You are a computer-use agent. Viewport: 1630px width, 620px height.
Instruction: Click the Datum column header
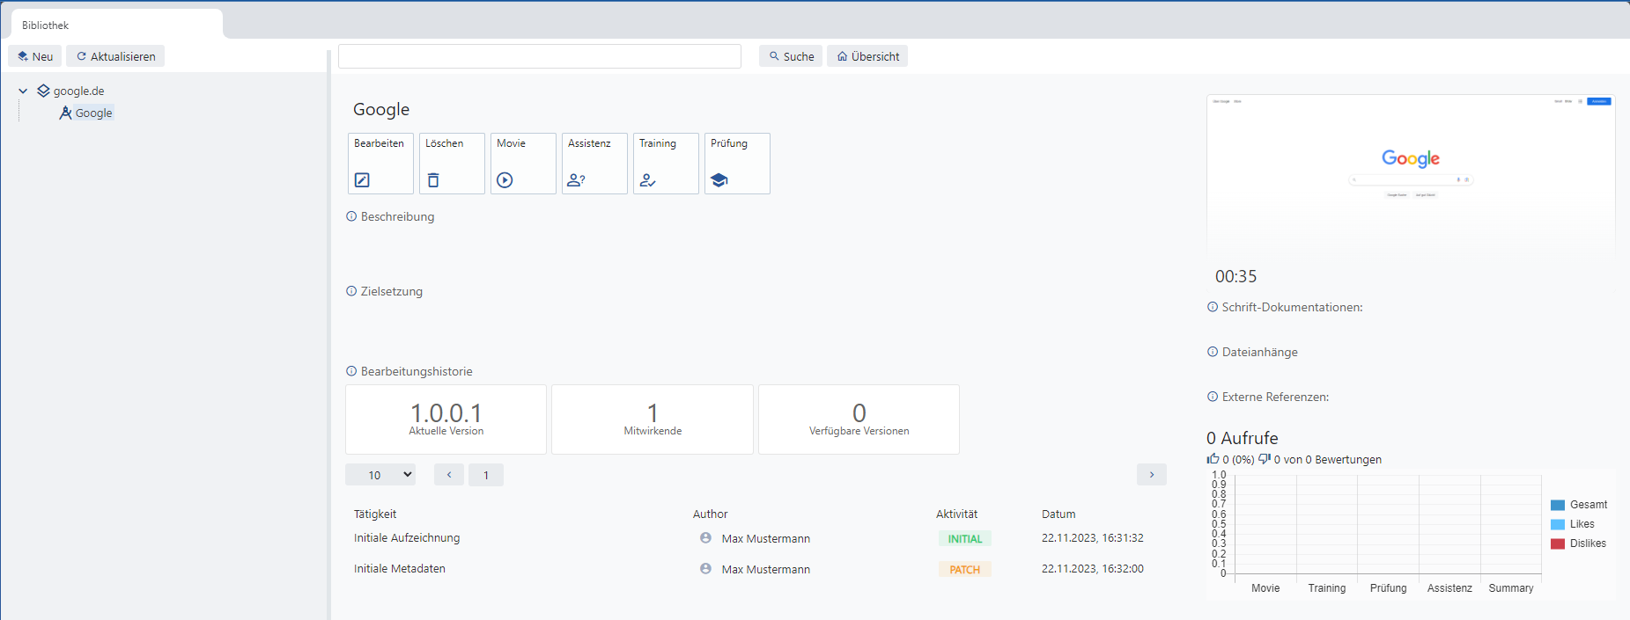(x=1058, y=514)
